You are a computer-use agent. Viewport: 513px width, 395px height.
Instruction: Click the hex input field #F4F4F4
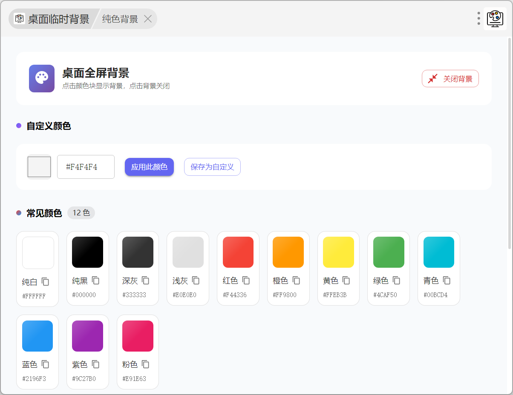86,167
